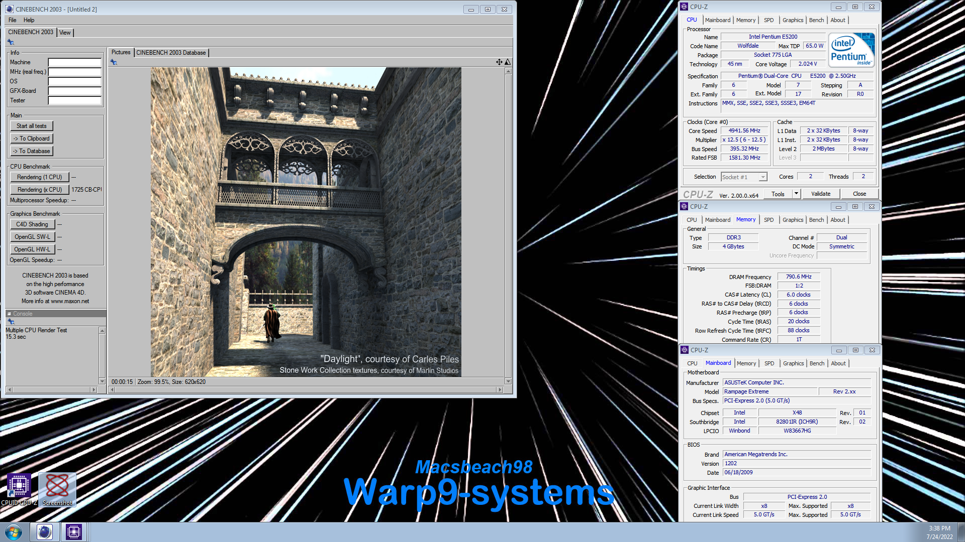Click the DRAM Frequency value 790.6 MHz
Screen dimensions: 965x542
[x=799, y=277]
